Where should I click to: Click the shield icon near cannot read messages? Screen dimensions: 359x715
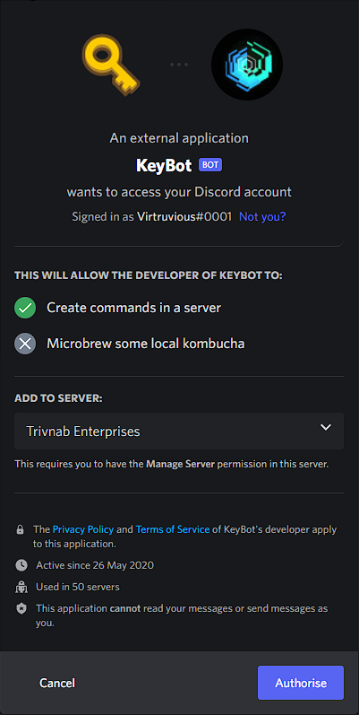21,609
